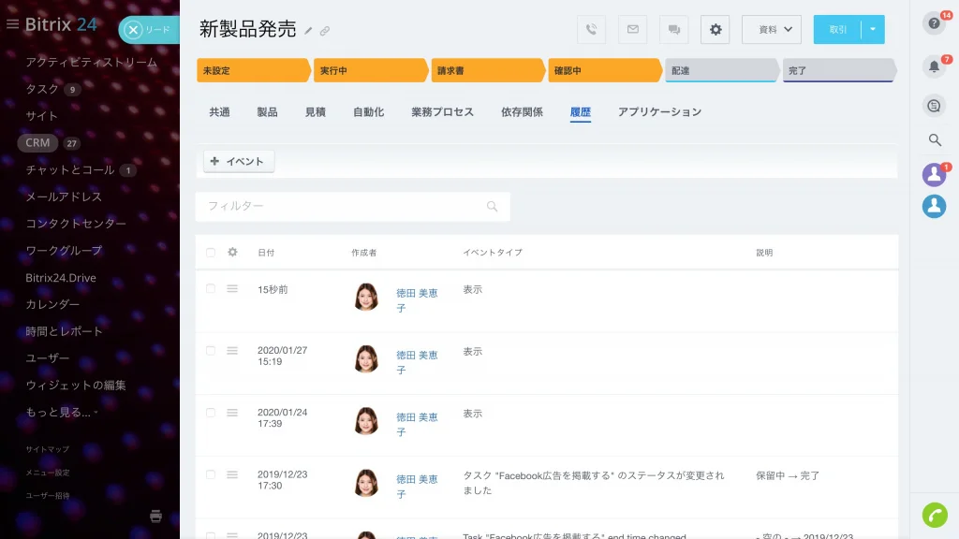Image resolution: width=959 pixels, height=539 pixels.
Task: Open the hamburger menu beside the Bitrix 24 logo
Action: (12, 24)
